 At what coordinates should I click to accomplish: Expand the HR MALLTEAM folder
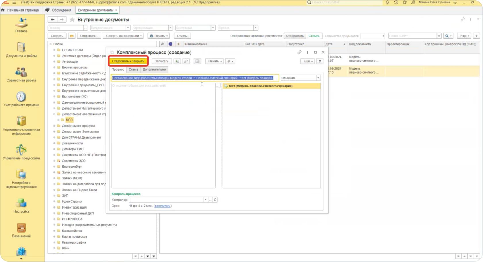[54, 50]
